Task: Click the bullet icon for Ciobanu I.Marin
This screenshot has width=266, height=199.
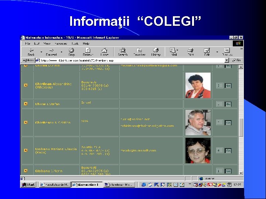Action: pos(25,171)
